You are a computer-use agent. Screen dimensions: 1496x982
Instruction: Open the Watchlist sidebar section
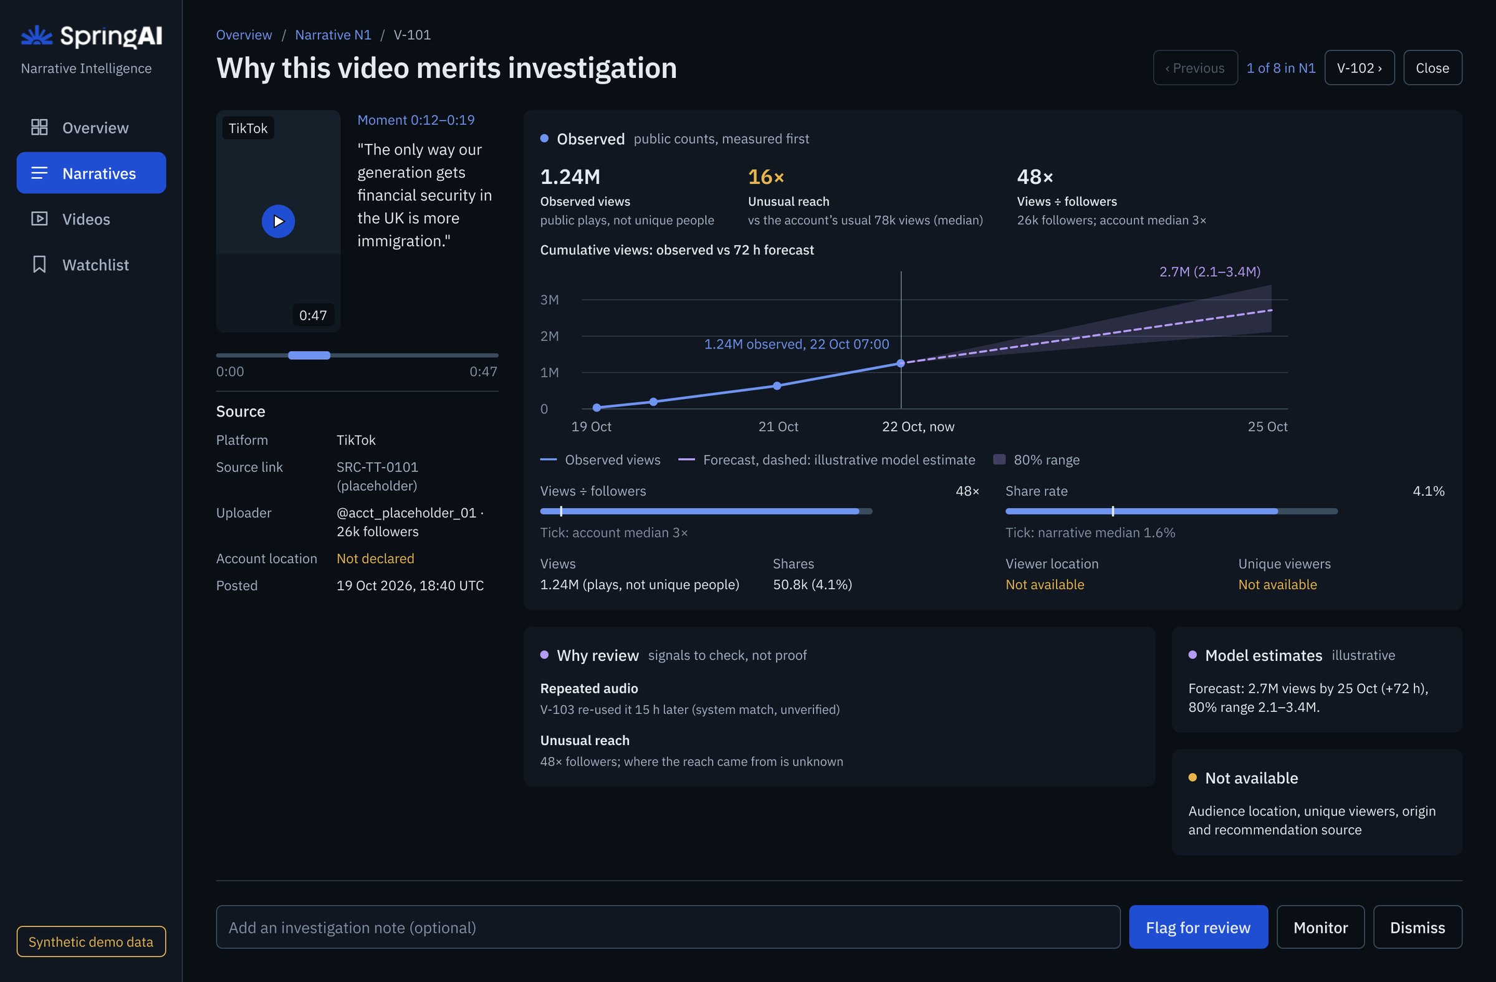point(91,265)
